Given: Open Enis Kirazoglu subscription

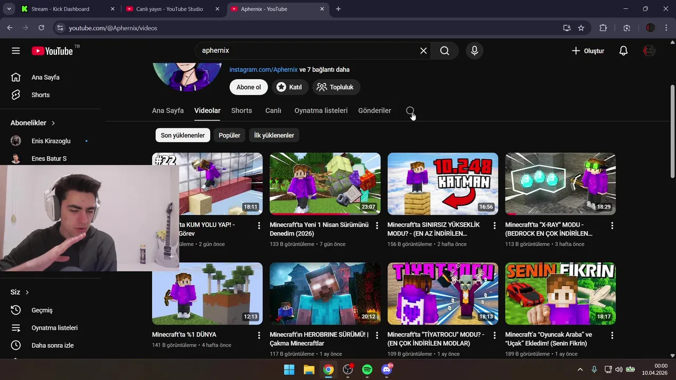Looking at the screenshot, I should 50,141.
